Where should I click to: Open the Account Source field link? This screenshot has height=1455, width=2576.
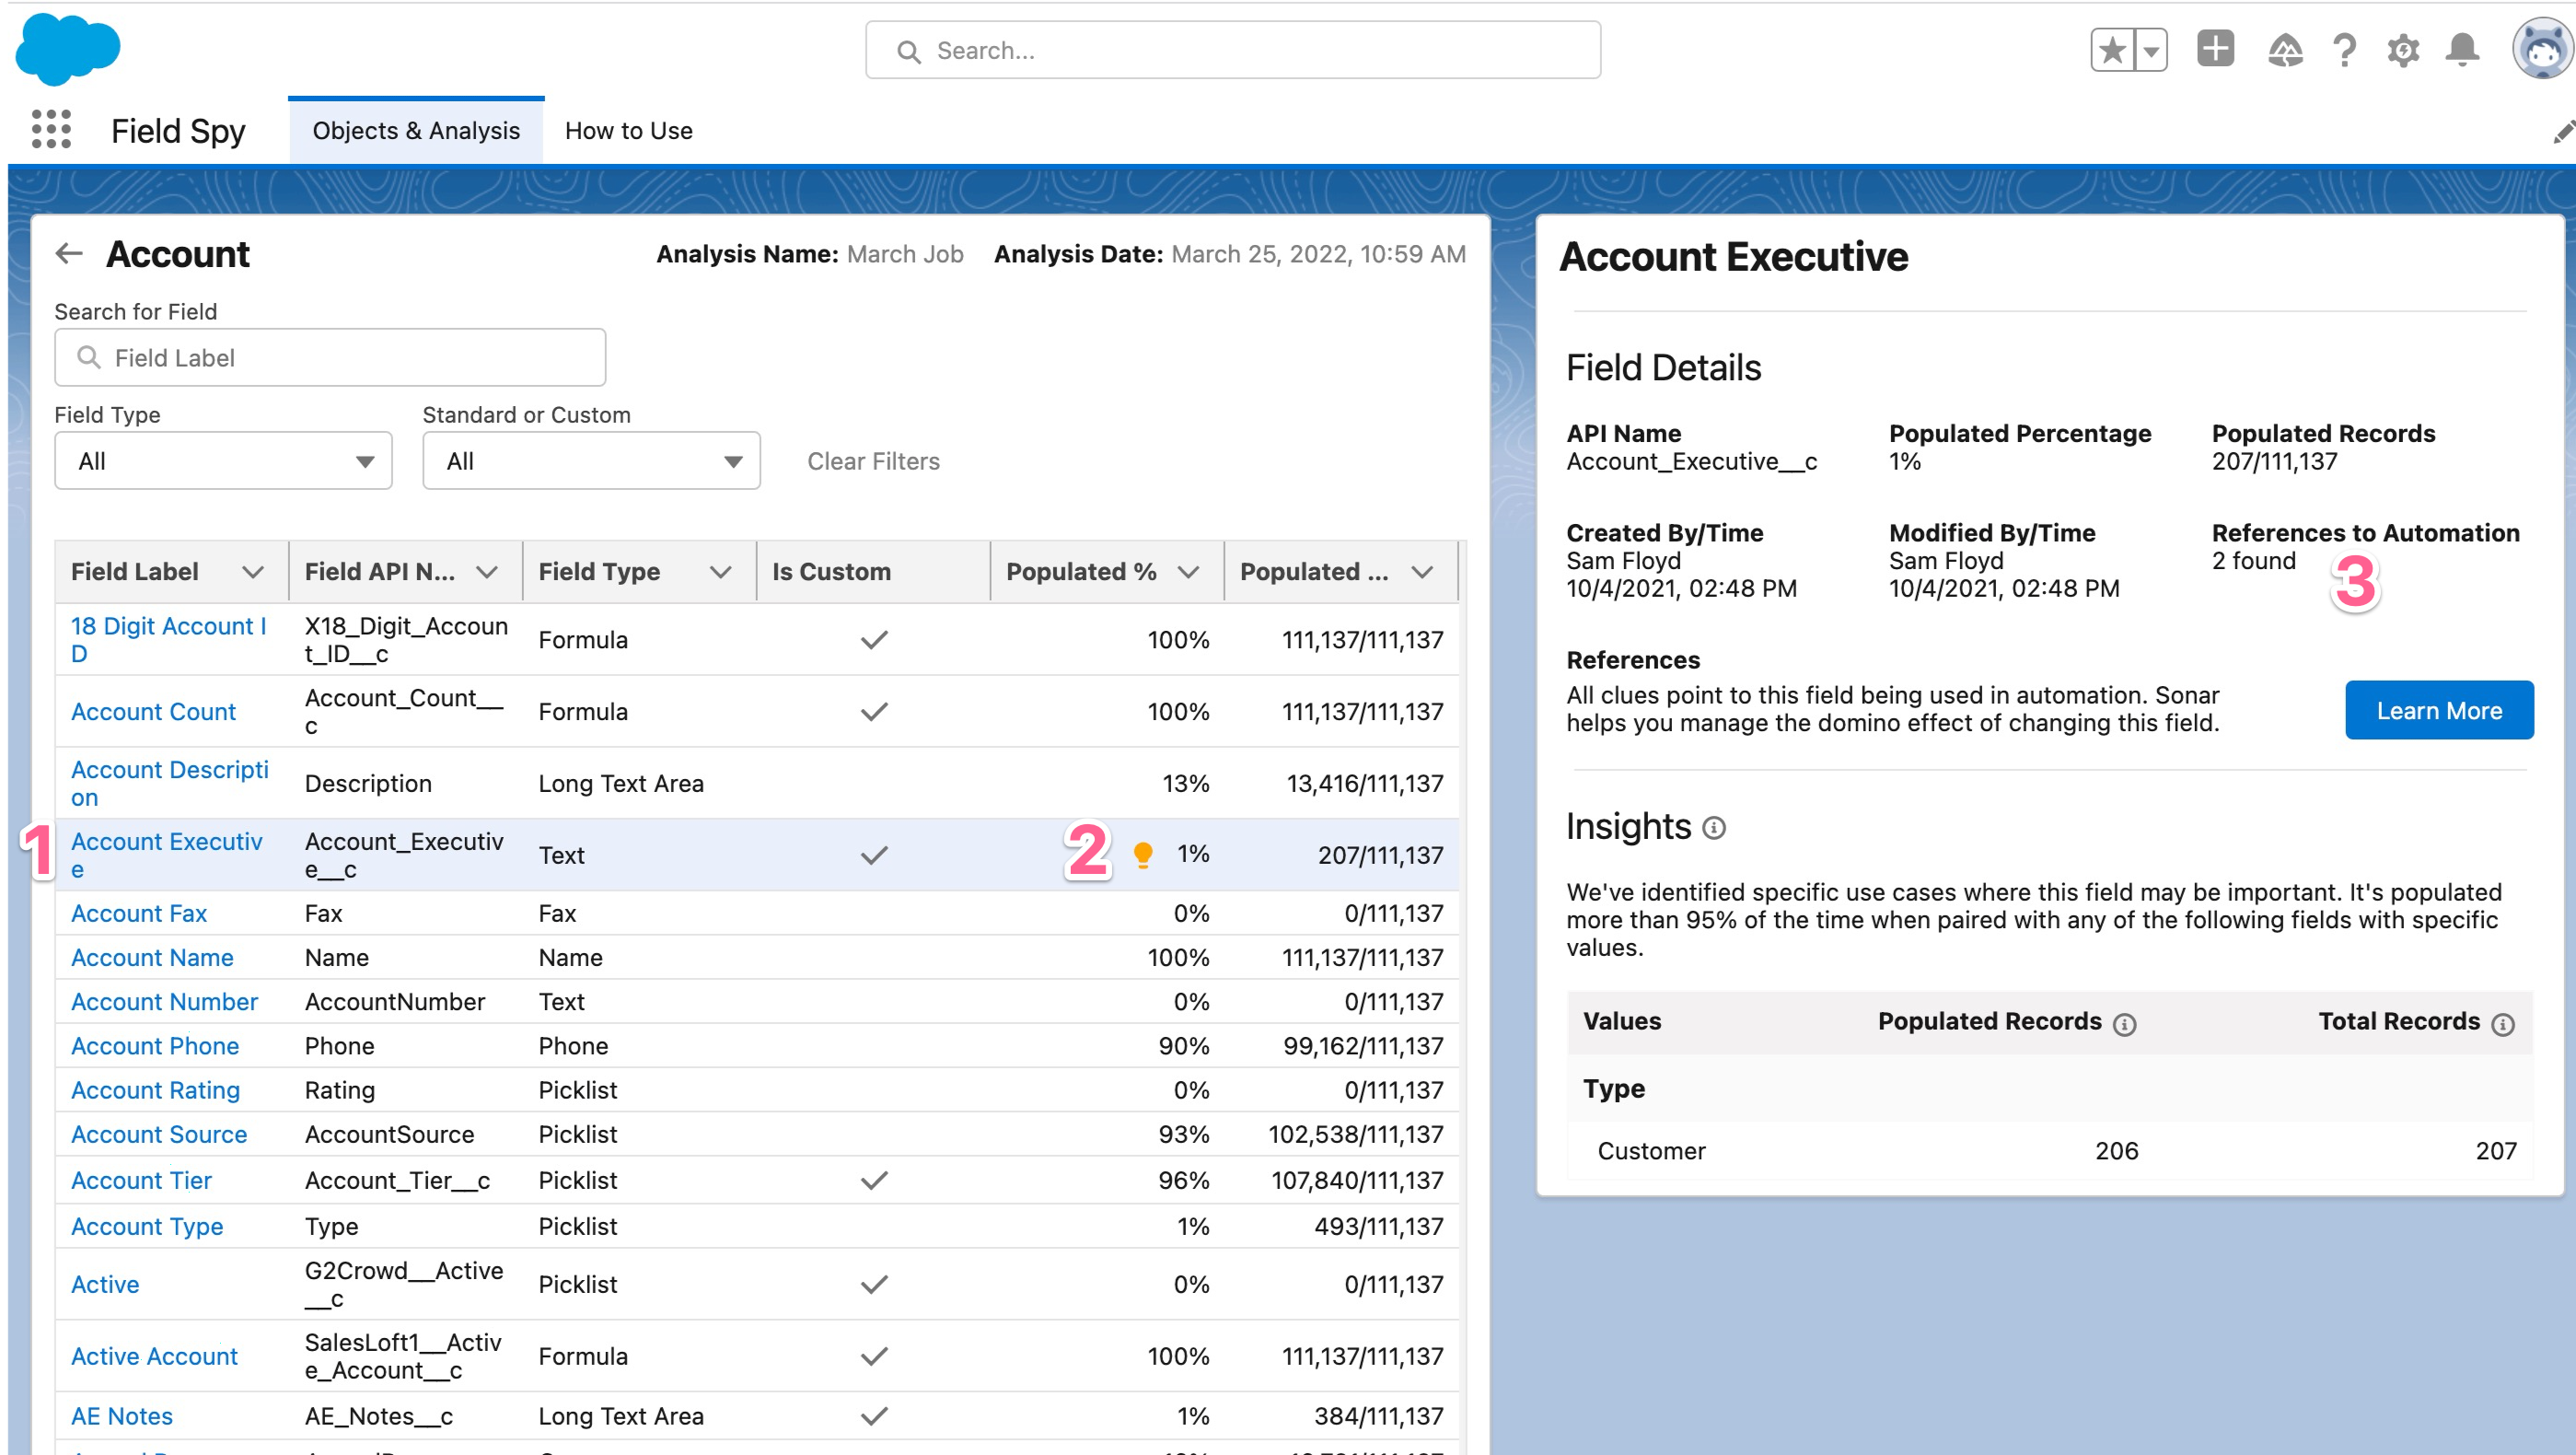coord(159,1135)
